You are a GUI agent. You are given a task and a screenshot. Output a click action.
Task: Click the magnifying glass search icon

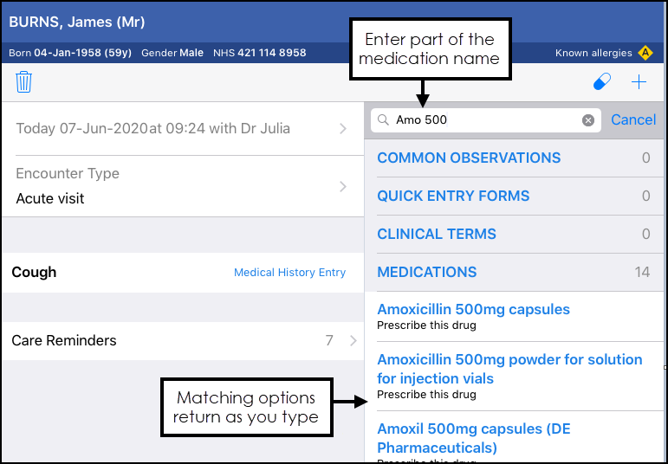[383, 120]
